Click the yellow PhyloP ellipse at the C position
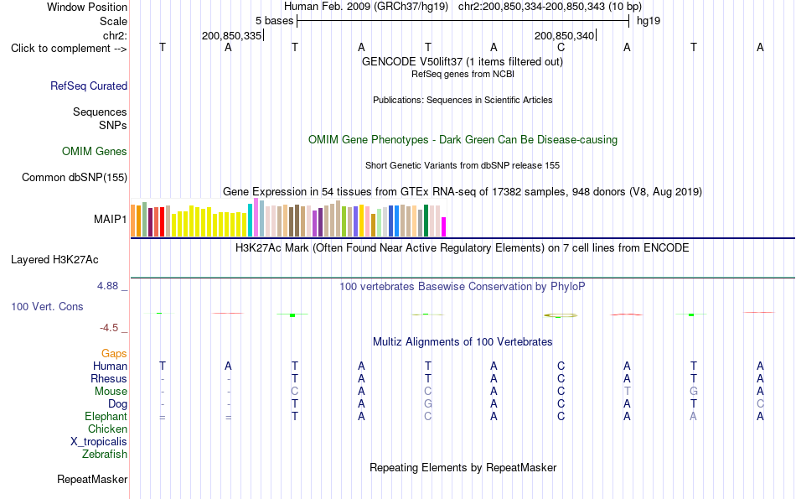 (x=561, y=315)
